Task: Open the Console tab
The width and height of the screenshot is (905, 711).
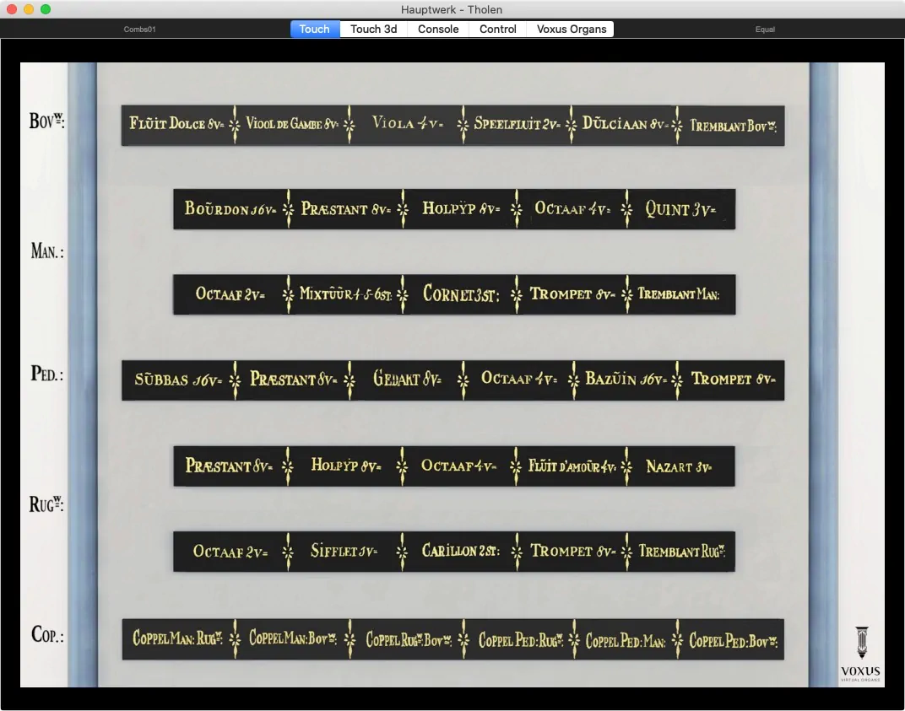Action: (x=438, y=29)
